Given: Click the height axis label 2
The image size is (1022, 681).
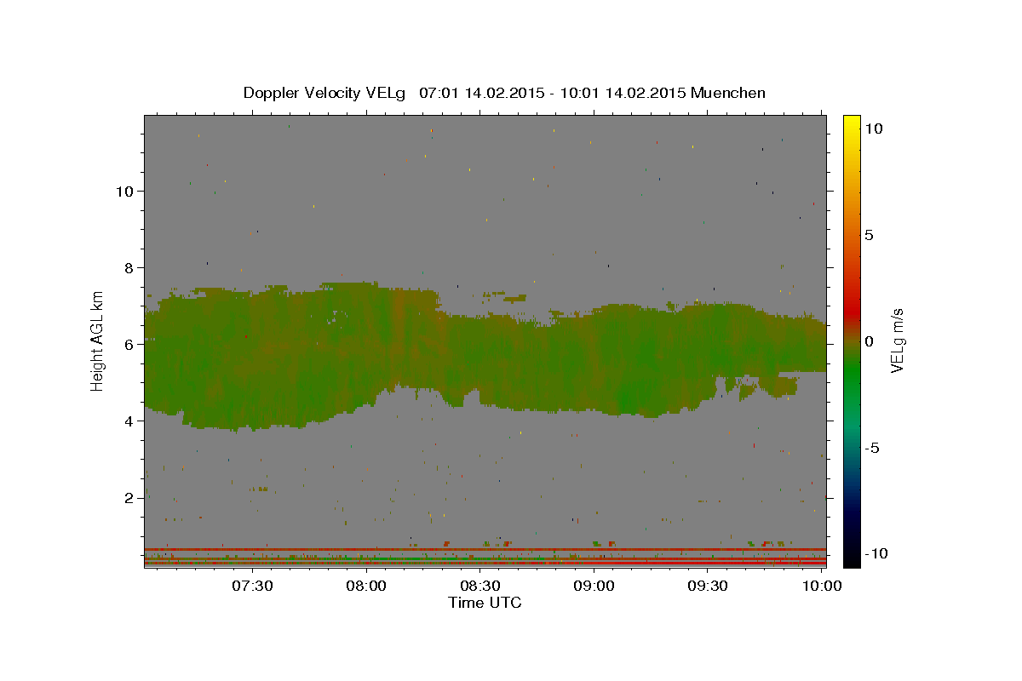Looking at the screenshot, I should pyautogui.click(x=128, y=497).
